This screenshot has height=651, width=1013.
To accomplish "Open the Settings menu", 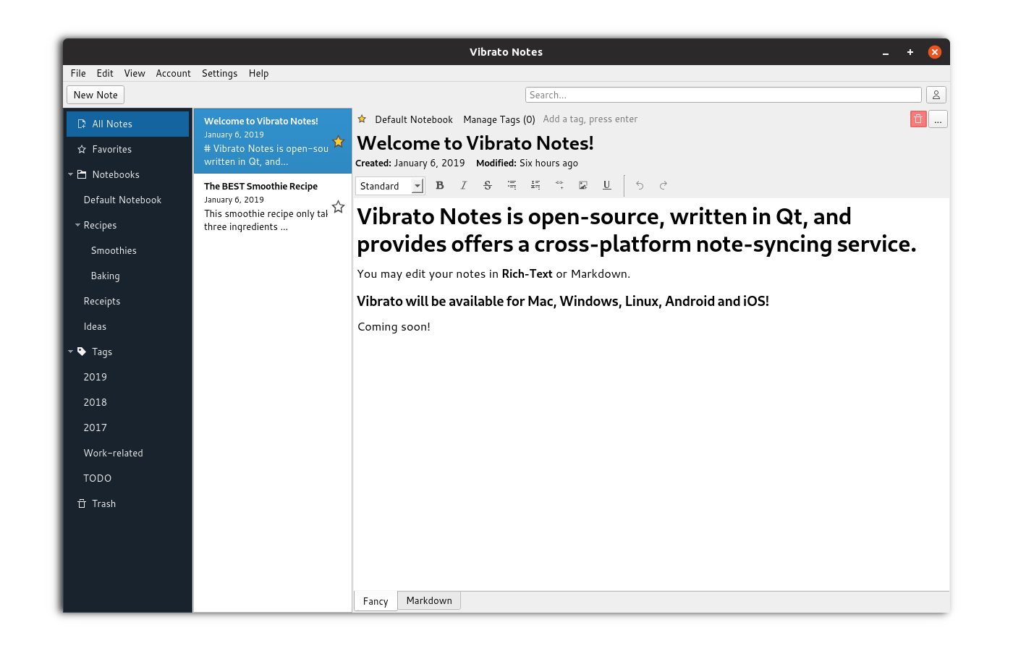I will point(220,73).
